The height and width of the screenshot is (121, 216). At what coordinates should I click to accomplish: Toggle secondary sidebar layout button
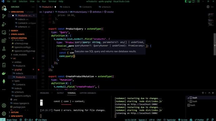193,1
